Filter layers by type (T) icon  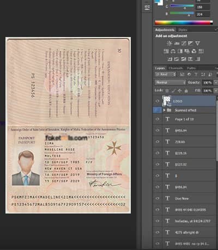(196, 75)
